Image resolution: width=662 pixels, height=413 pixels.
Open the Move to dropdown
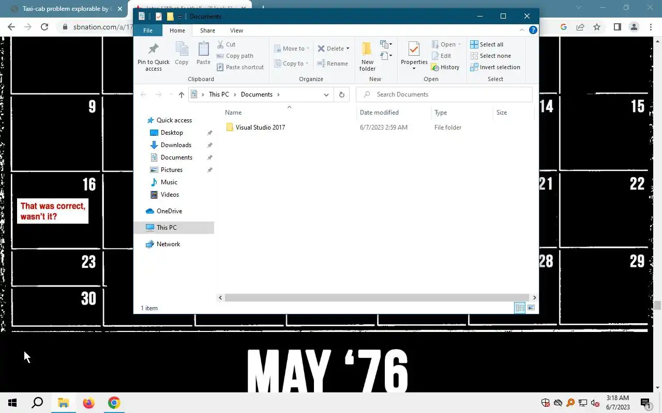292,49
